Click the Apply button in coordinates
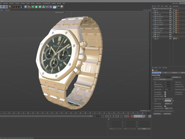Image resolution: width=185 pixels, height=139 pixels. [x=144, y=129]
